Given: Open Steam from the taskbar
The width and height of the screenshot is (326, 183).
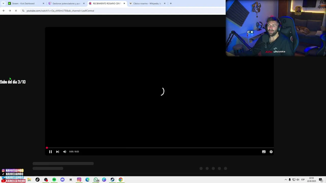Looking at the screenshot, I should click(112, 180).
